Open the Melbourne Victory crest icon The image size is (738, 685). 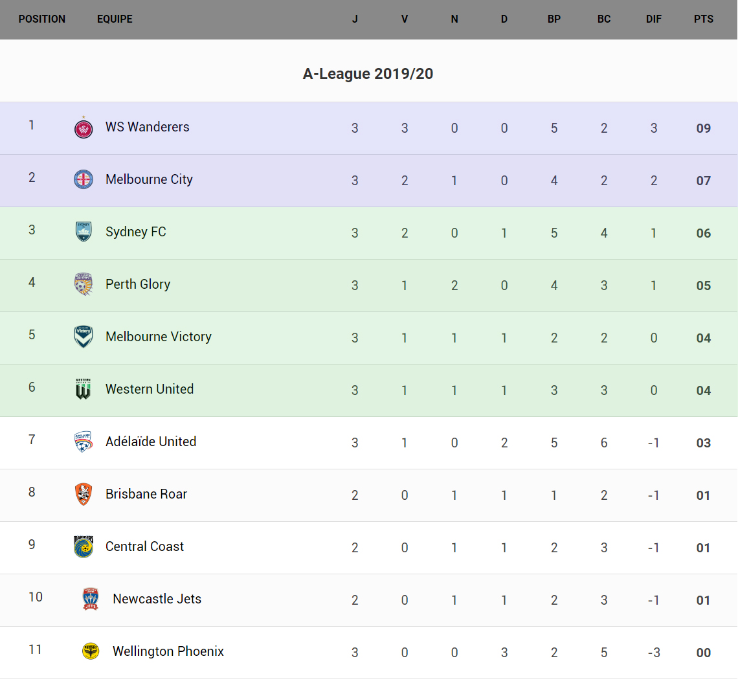84,337
